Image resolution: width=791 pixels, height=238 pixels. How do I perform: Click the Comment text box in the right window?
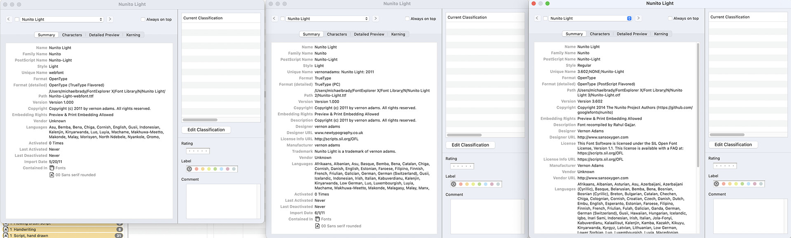click(x=750, y=216)
